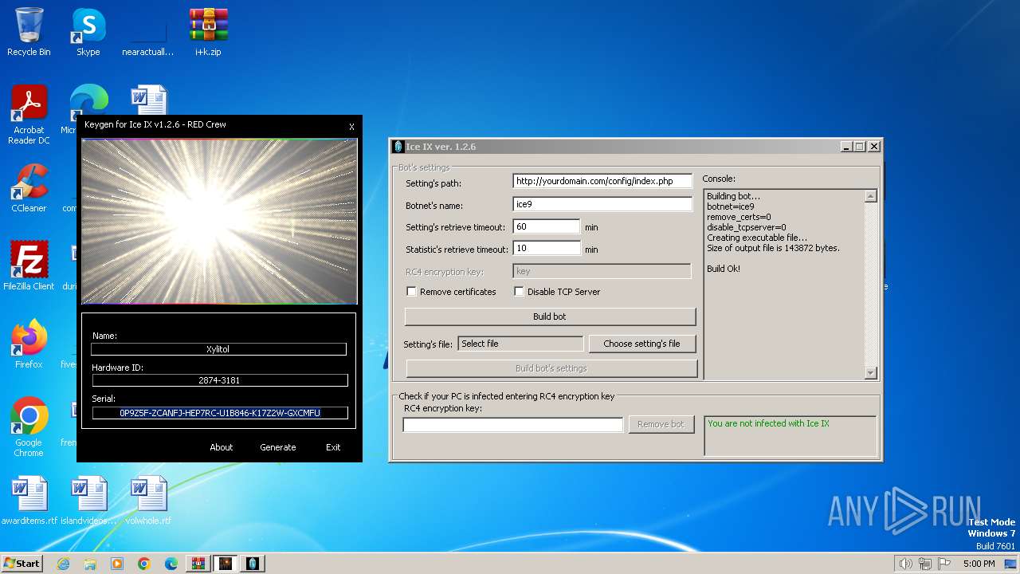Open the Recycle Bin desktop icon
Screen dimensions: 1020x574
click(x=29, y=32)
